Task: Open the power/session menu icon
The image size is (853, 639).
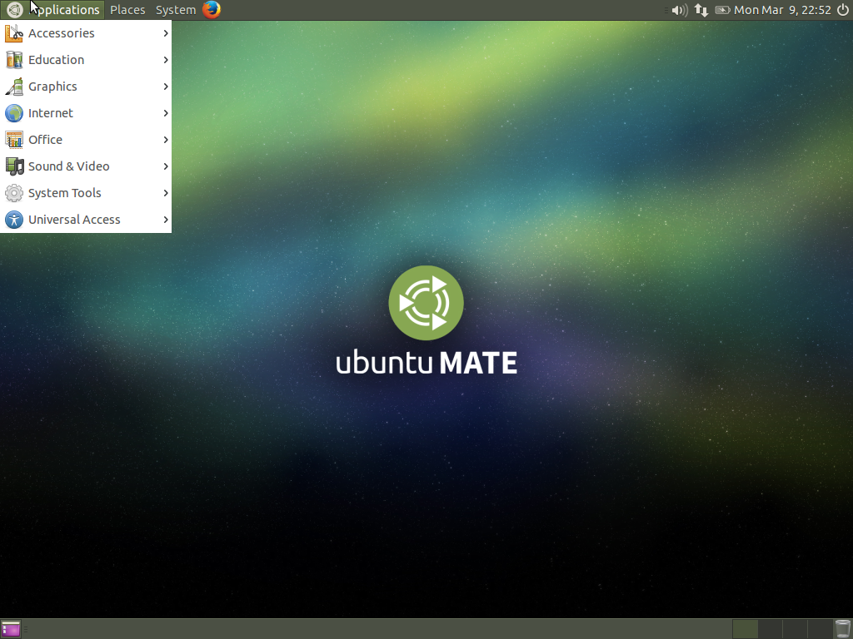Action: pos(843,10)
